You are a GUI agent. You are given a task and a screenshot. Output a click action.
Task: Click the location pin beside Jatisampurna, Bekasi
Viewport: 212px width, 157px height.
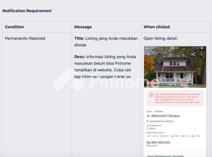[148, 121]
